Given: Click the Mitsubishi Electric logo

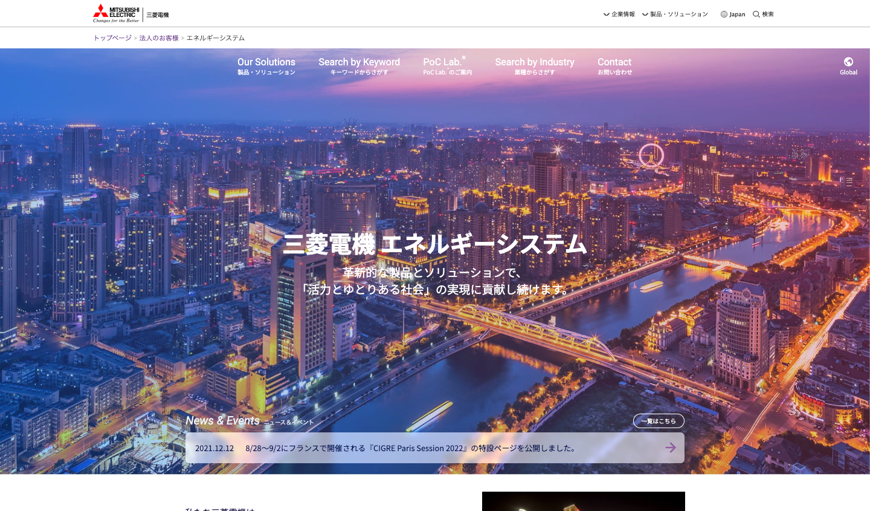Looking at the screenshot, I should tap(116, 13).
